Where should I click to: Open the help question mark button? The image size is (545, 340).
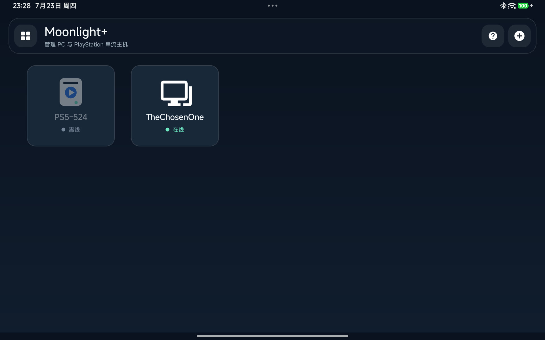coord(493,36)
